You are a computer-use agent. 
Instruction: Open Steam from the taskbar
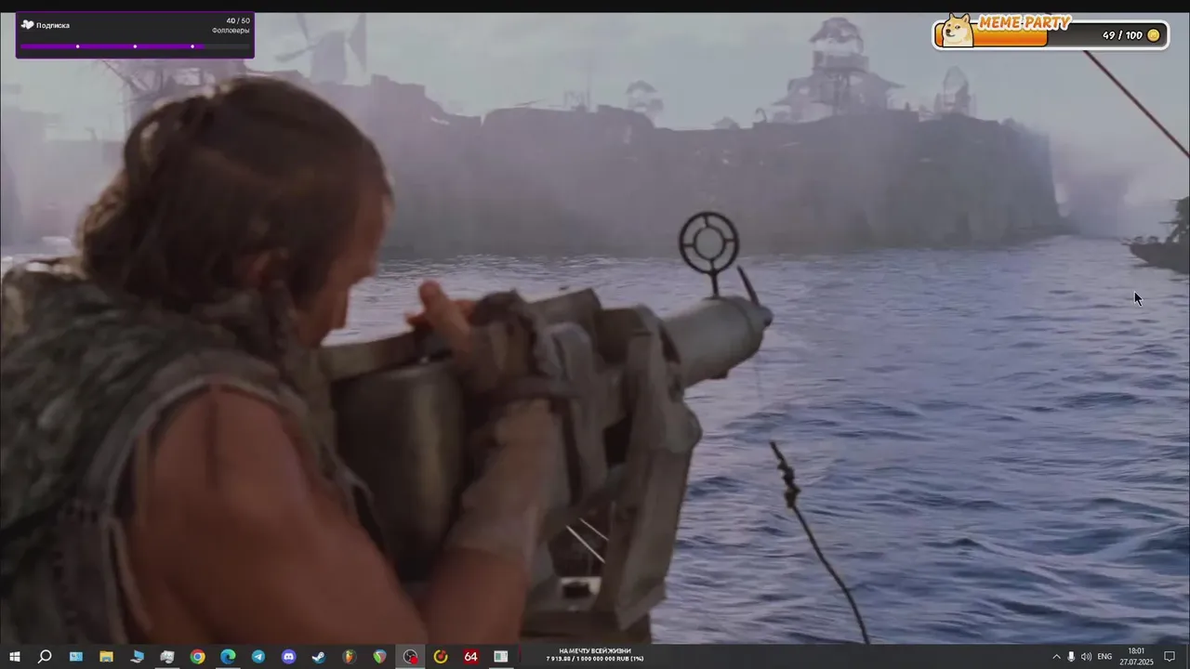click(319, 657)
